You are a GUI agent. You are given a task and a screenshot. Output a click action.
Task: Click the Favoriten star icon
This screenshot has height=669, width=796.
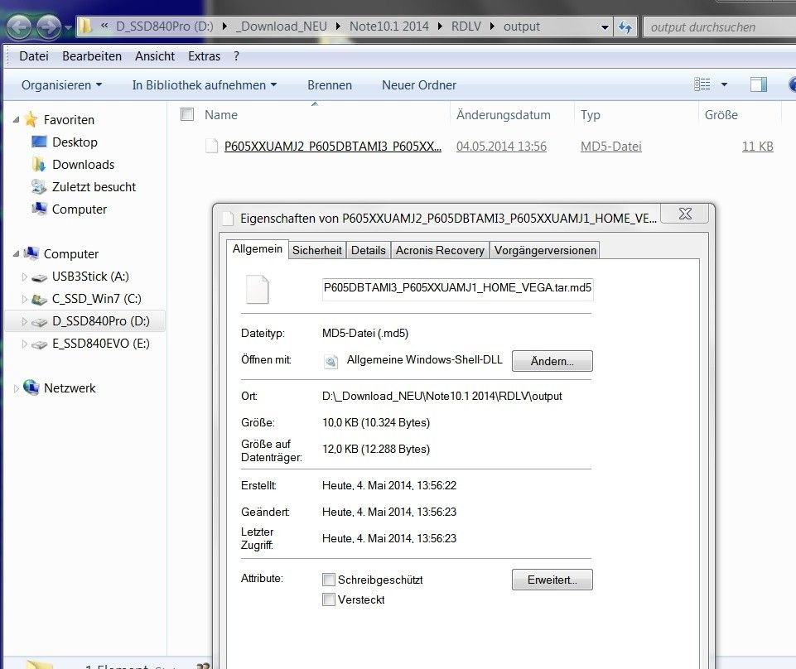click(x=31, y=119)
